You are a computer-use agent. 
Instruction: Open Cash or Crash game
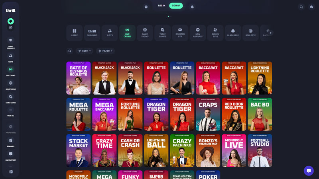pos(130,151)
